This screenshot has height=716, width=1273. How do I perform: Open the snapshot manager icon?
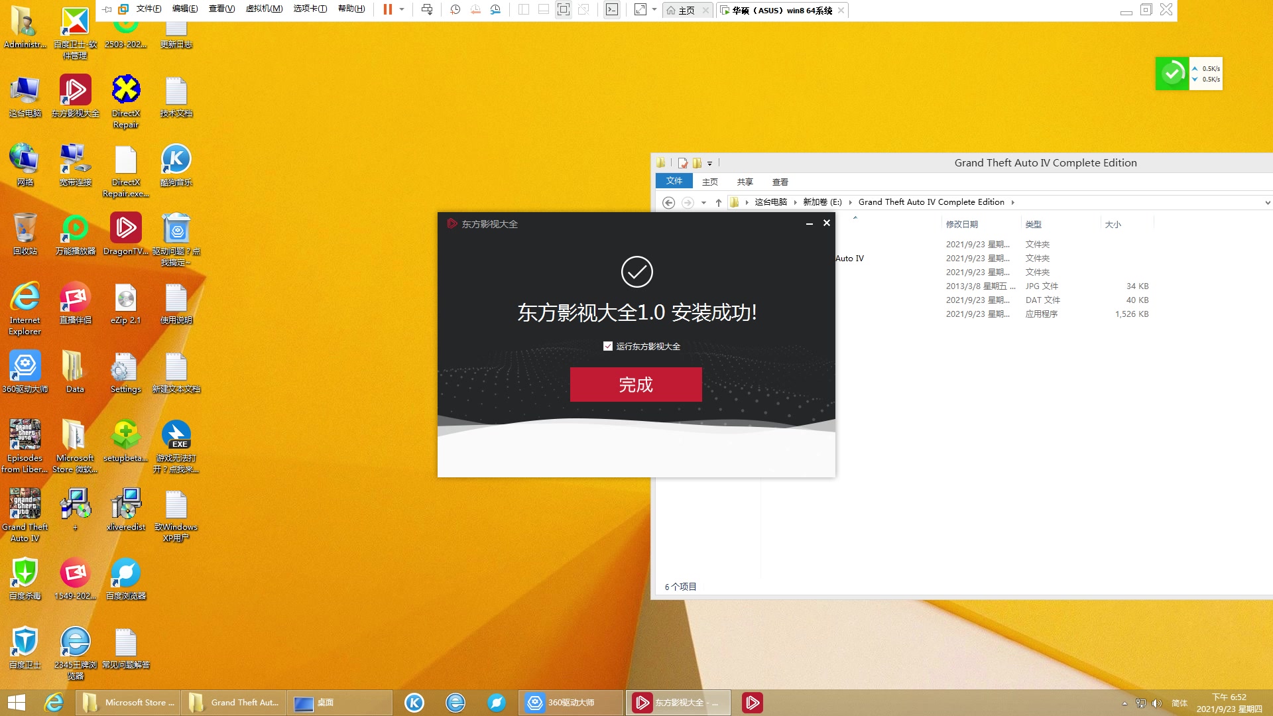495,9
